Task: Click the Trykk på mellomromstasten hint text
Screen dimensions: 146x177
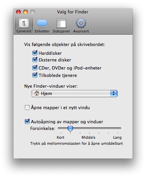Action: pos(77,143)
